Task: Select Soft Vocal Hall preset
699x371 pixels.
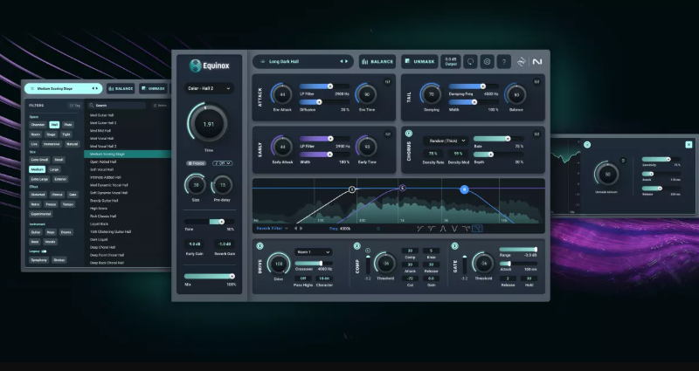Action: point(102,169)
